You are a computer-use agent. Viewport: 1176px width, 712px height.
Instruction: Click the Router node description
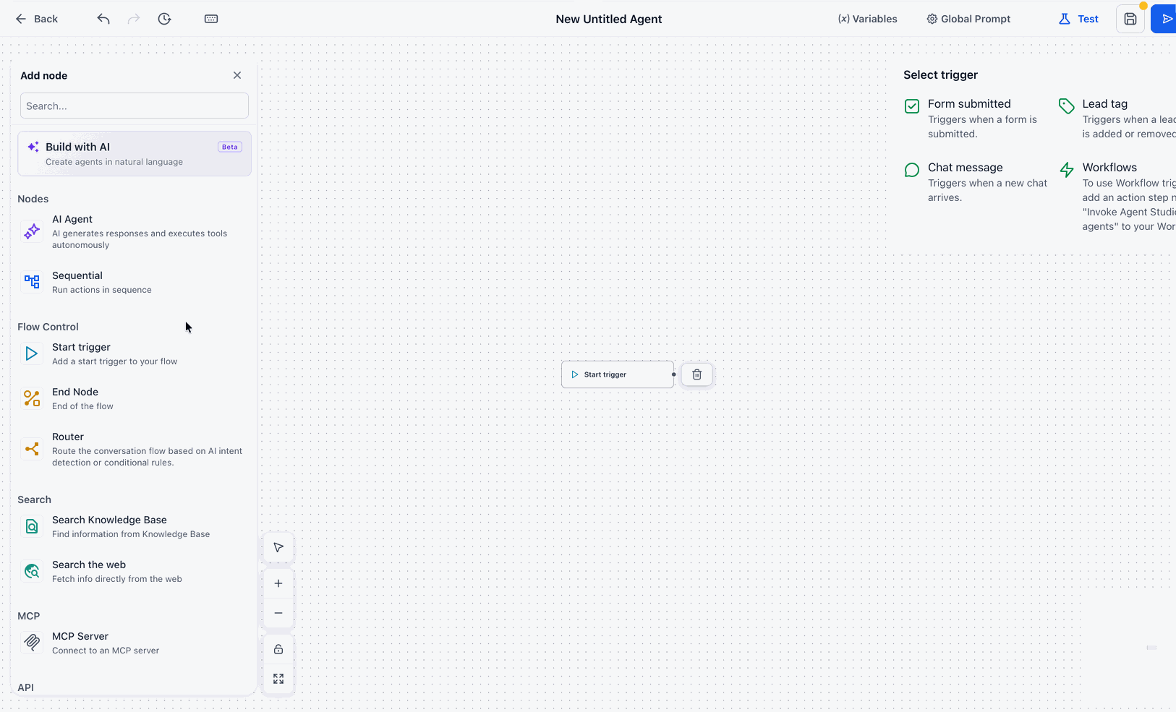[148, 457]
